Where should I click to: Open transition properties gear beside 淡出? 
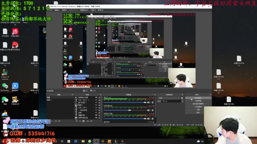click(x=182, y=98)
